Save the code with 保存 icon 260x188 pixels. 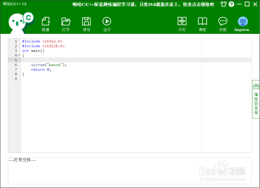pos(86,24)
